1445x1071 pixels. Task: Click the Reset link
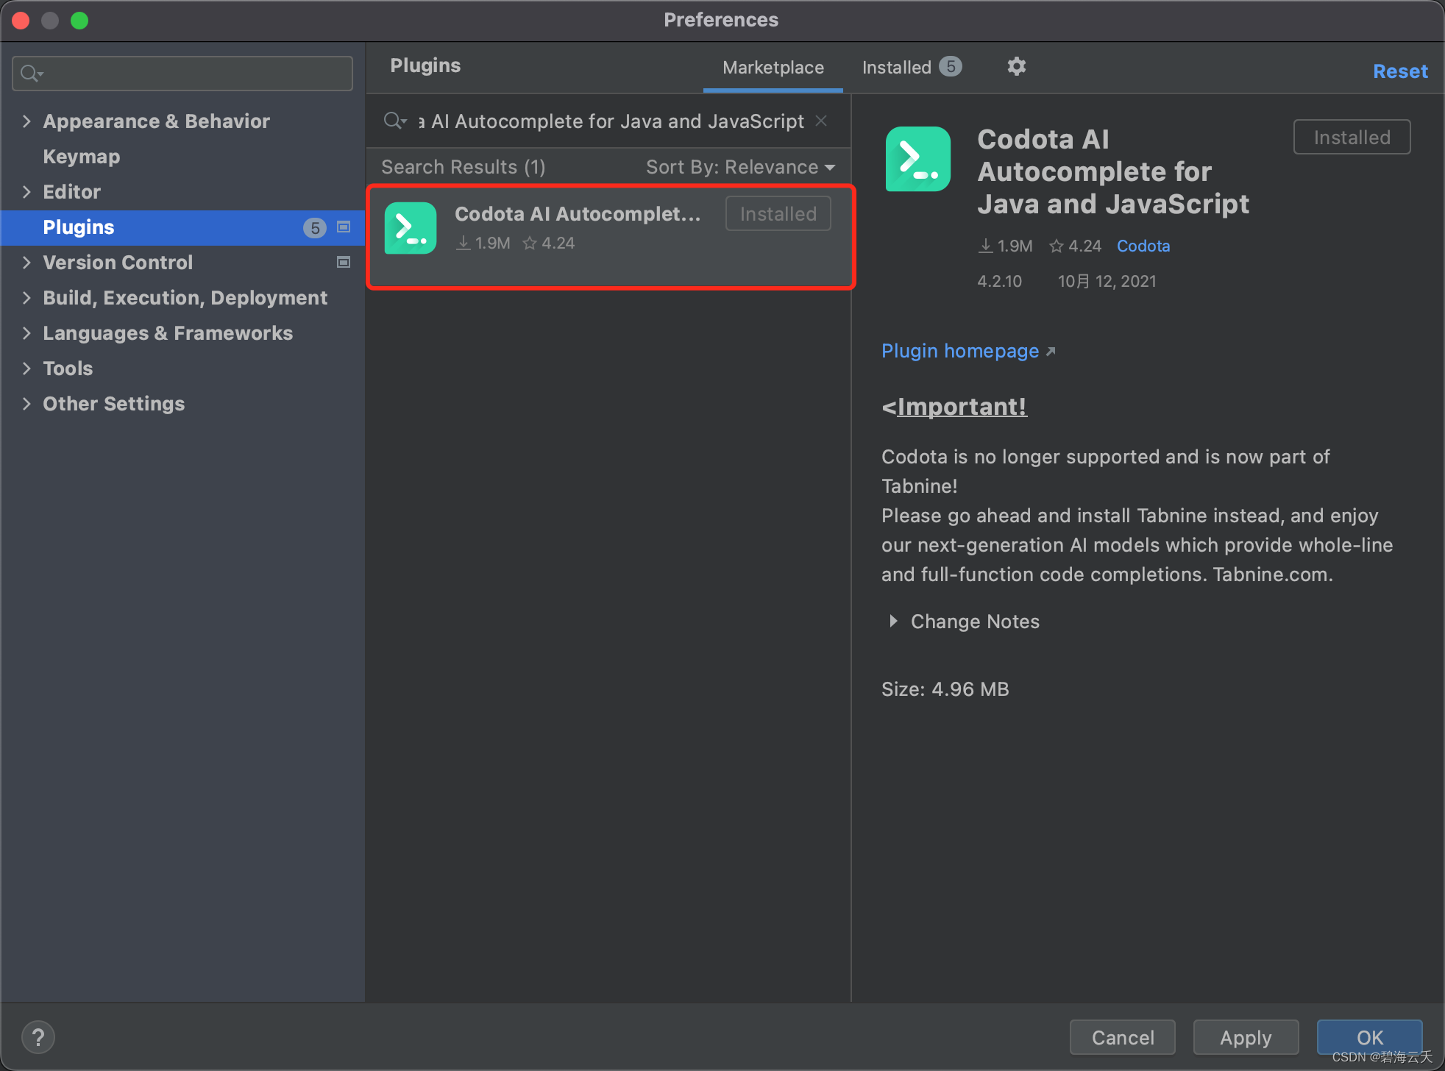(1399, 71)
